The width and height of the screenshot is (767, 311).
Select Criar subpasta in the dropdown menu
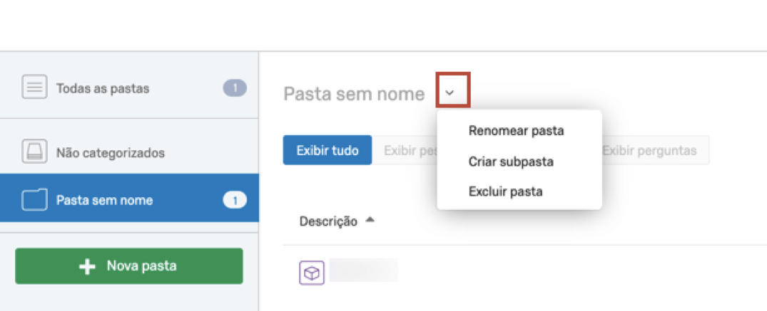[511, 162]
